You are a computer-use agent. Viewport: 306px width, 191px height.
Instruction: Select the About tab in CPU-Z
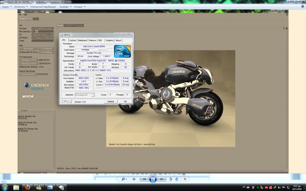tap(118, 40)
